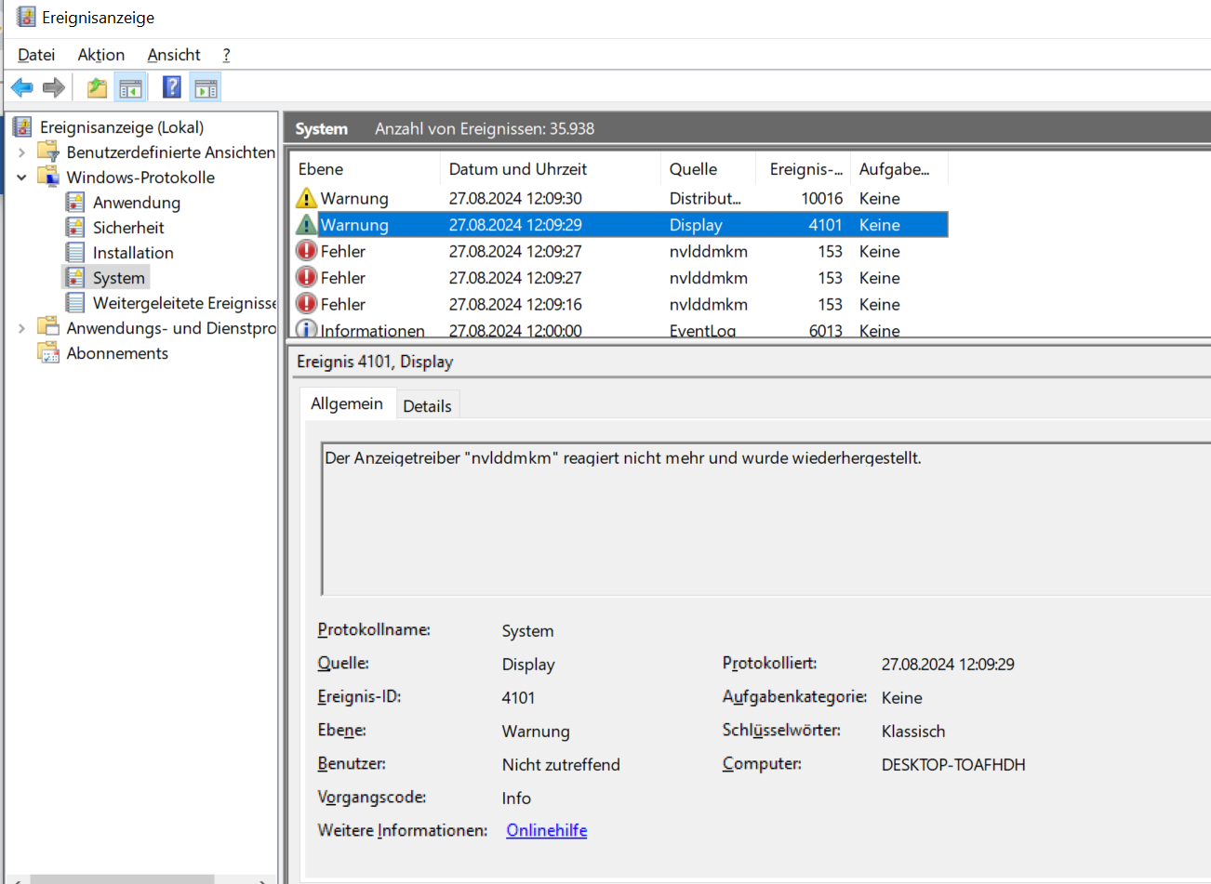
Task: Click the System log icon in tree
Action: tap(75, 277)
